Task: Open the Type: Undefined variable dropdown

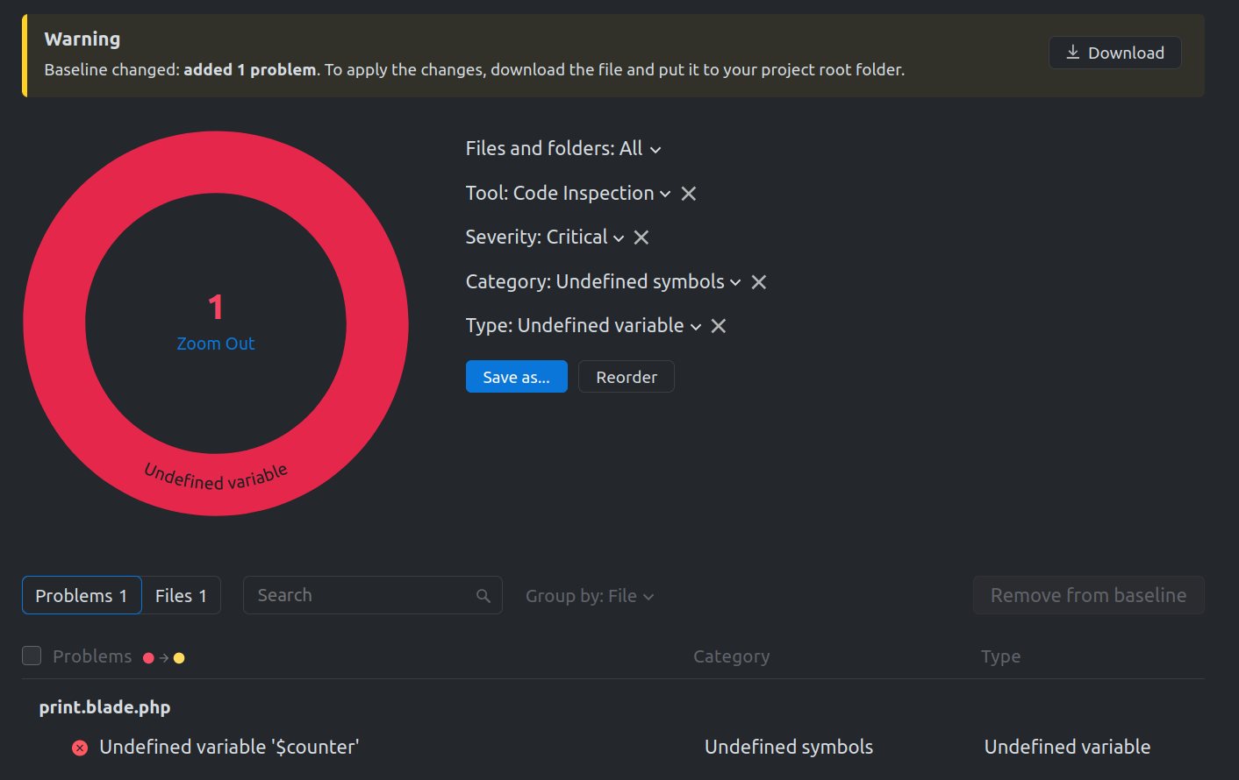Action: pos(696,325)
